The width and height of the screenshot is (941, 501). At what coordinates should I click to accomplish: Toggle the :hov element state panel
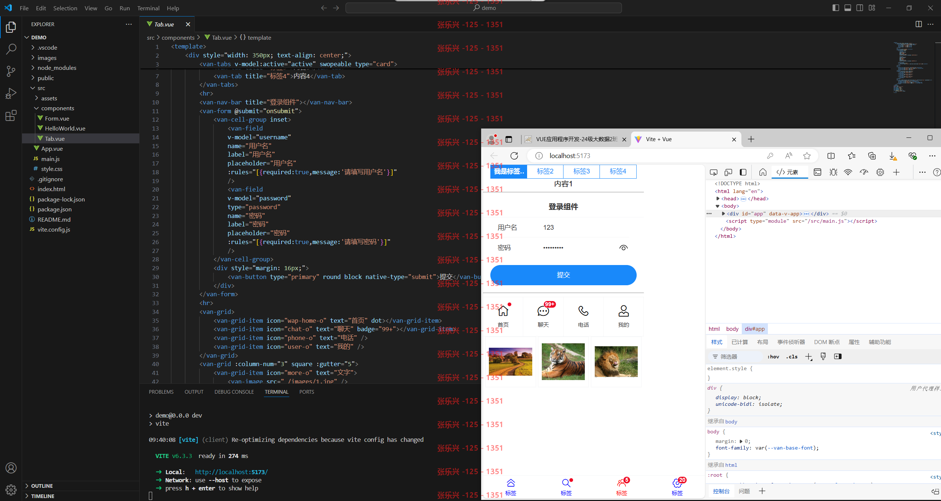click(x=773, y=357)
